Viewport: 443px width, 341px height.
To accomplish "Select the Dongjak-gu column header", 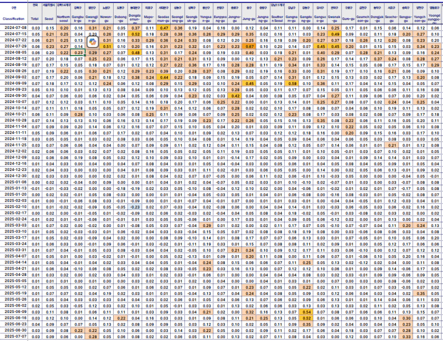I will click(x=377, y=19).
